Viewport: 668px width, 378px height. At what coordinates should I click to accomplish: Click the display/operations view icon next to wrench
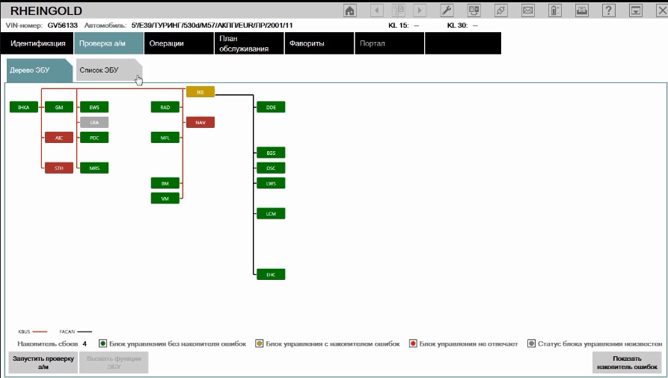click(x=474, y=10)
